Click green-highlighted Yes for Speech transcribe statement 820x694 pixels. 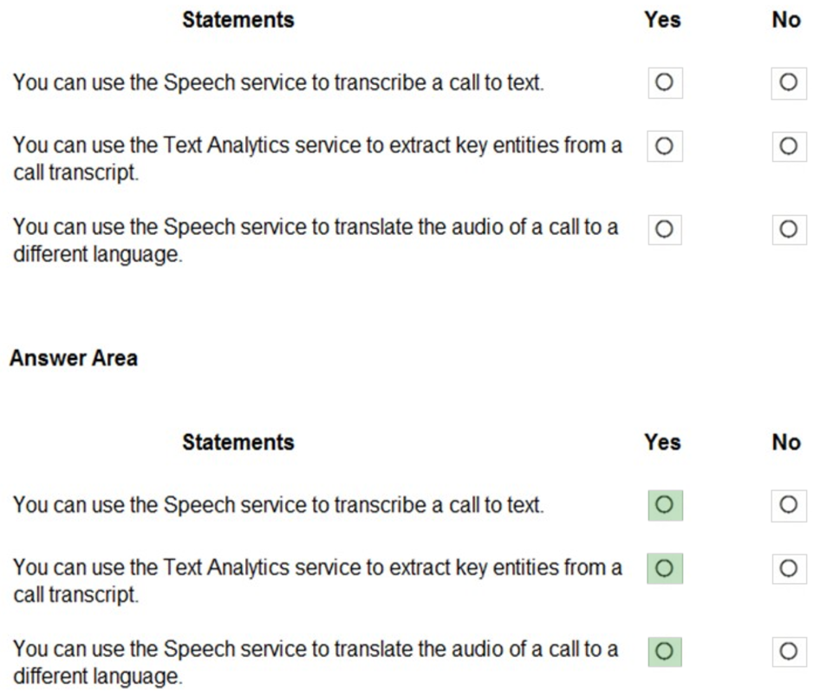tap(665, 504)
